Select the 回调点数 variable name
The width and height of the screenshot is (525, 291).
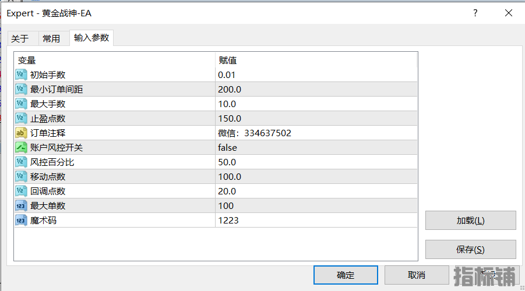coord(48,191)
